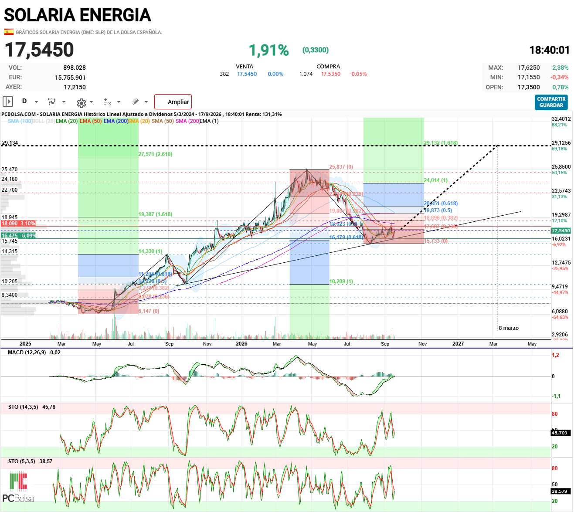Viewport: 574px width, 512px height.
Task: Click the MIN value 17,1550
Action: [529, 77]
